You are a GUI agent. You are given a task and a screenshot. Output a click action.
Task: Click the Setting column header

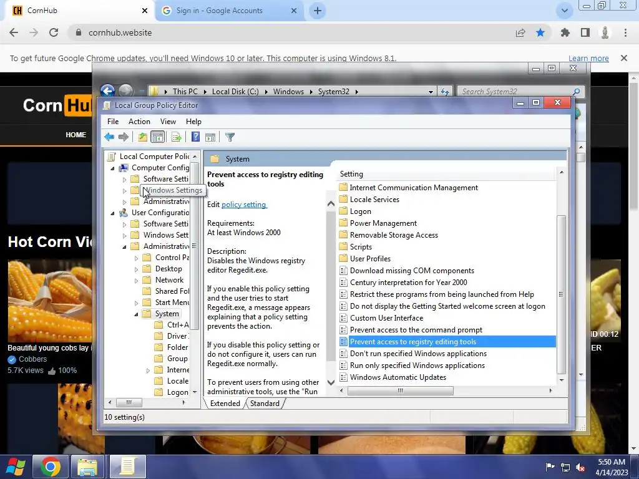tap(446, 174)
